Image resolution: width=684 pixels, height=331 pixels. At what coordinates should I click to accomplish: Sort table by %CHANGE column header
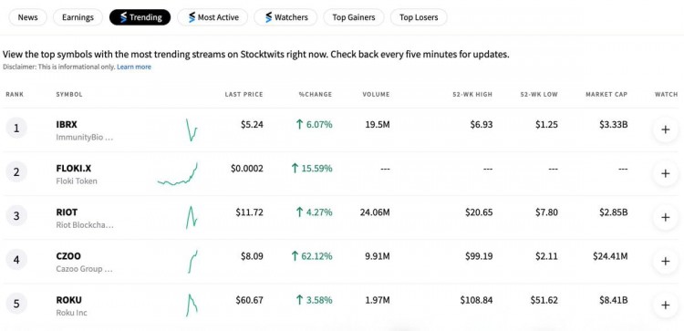point(316,94)
